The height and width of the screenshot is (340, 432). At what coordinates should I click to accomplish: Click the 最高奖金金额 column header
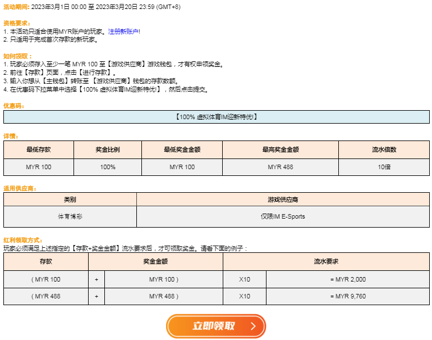coord(280,150)
